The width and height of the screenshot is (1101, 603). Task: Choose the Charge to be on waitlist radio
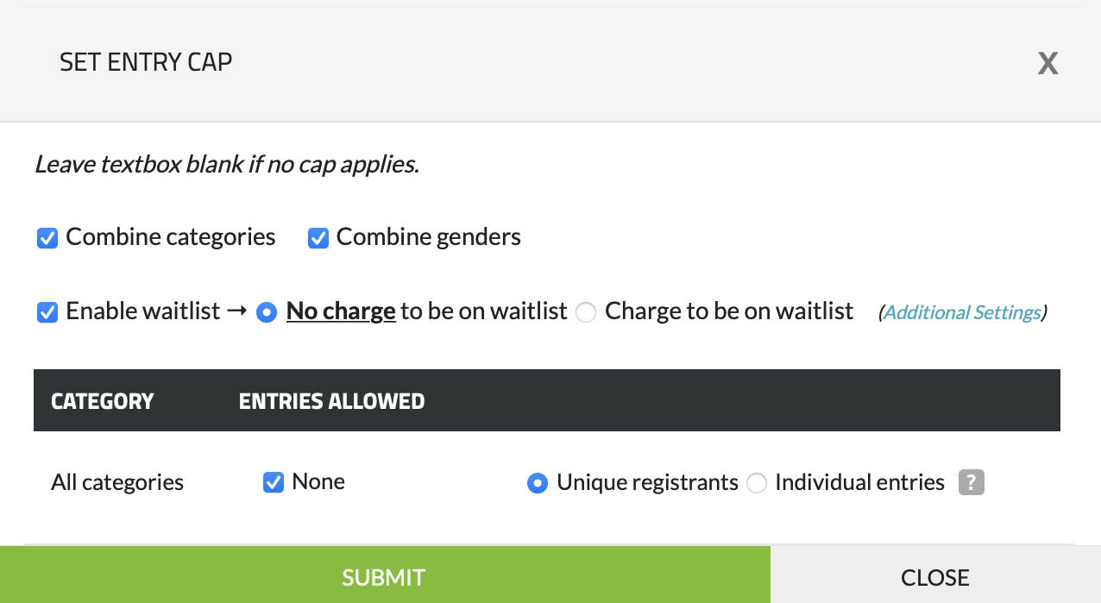[586, 312]
